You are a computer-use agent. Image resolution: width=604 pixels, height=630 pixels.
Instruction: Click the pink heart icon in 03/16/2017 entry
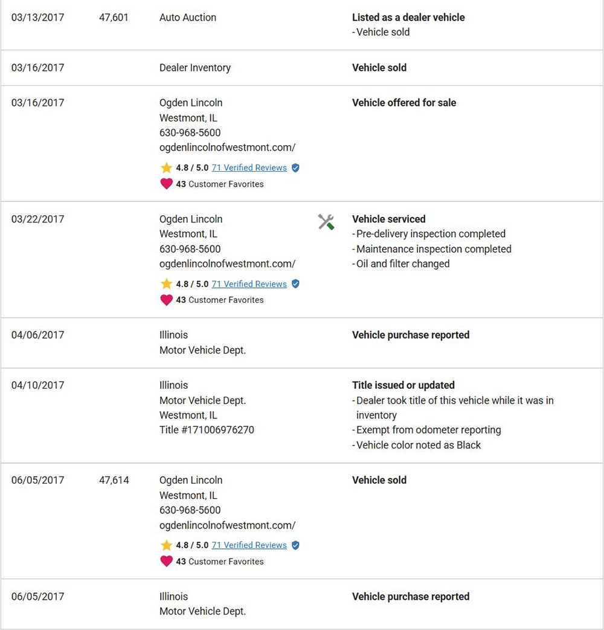coord(166,184)
